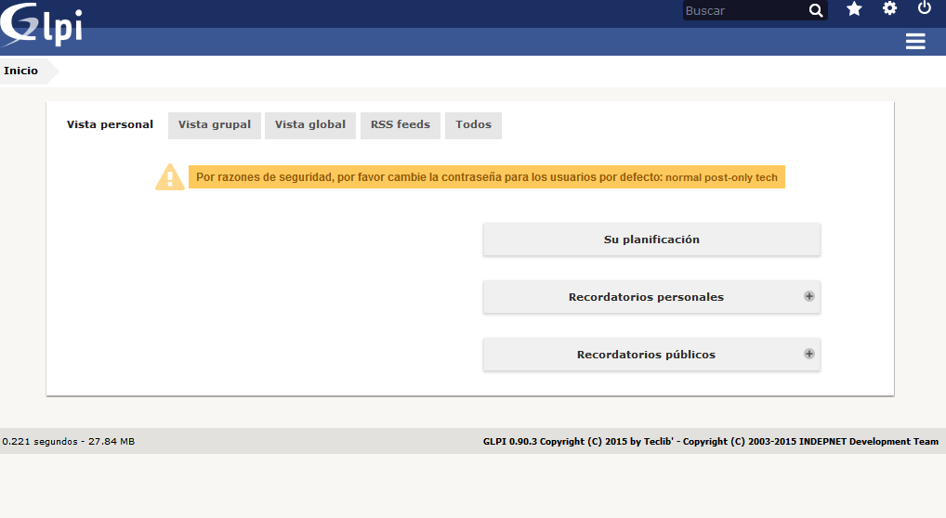Go to Inicio breadcrumb

tap(21, 71)
